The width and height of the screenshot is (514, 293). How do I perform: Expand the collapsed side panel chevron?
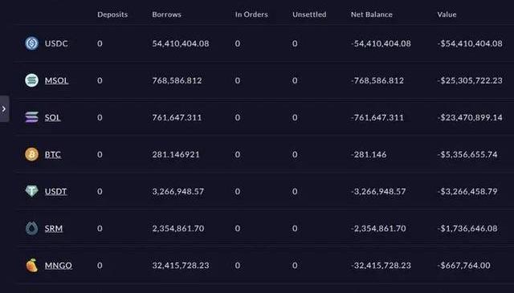[x=4, y=109]
